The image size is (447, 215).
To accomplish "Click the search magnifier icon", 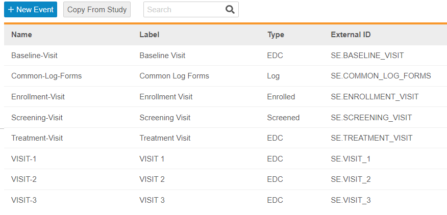I will tap(230, 10).
